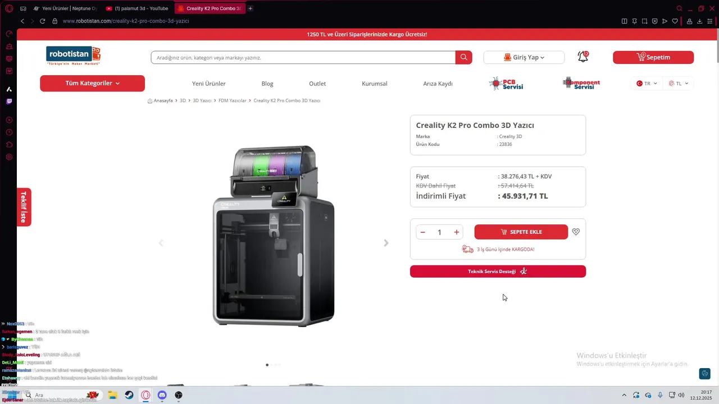The width and height of the screenshot is (719, 404).
Task: Open the Arıza Kaydı menu item
Action: pyautogui.click(x=438, y=84)
